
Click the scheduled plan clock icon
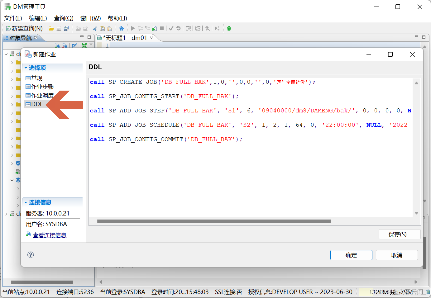(x=198, y=28)
